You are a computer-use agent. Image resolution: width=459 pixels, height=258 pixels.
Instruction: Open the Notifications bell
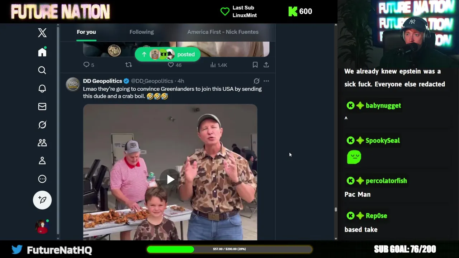tap(42, 89)
